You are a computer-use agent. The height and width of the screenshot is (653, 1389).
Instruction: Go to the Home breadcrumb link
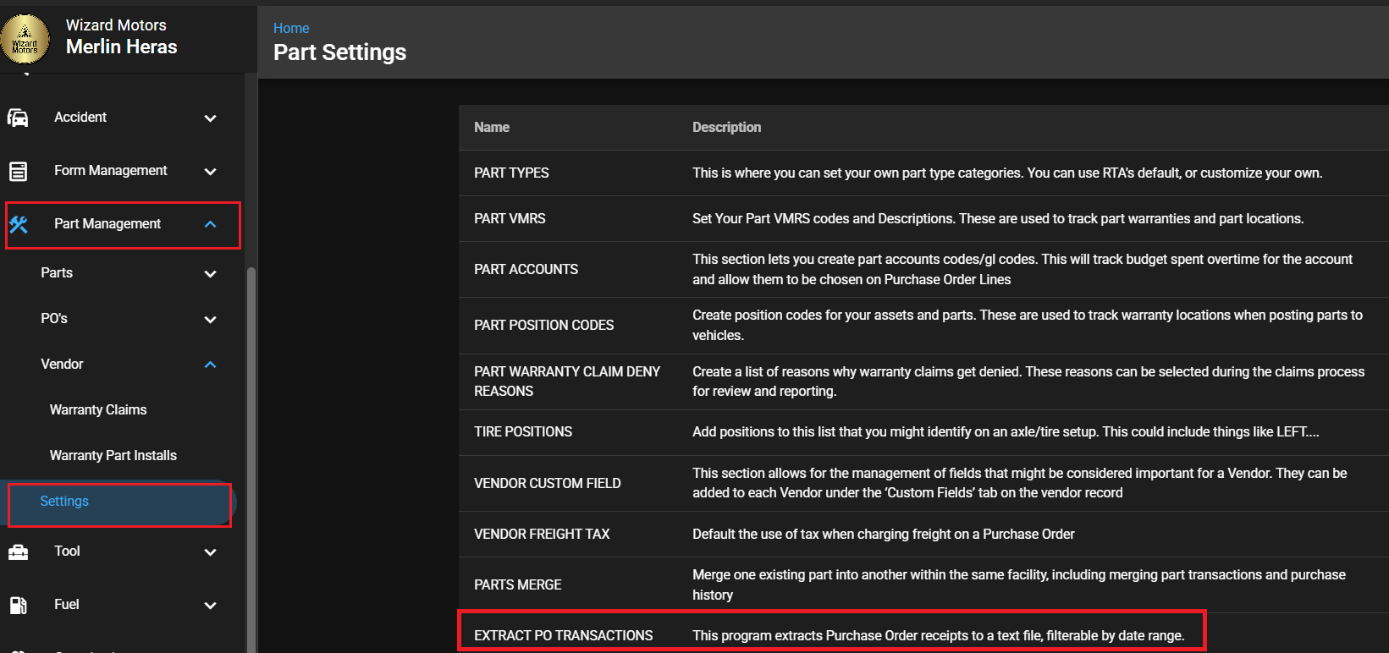click(291, 28)
